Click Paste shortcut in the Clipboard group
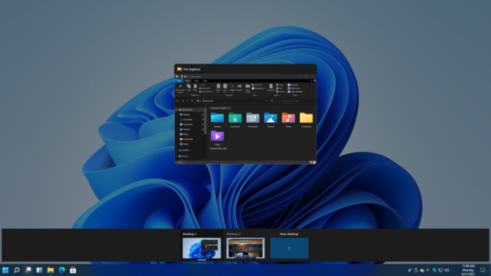The height and width of the screenshot is (276, 491). (x=206, y=92)
